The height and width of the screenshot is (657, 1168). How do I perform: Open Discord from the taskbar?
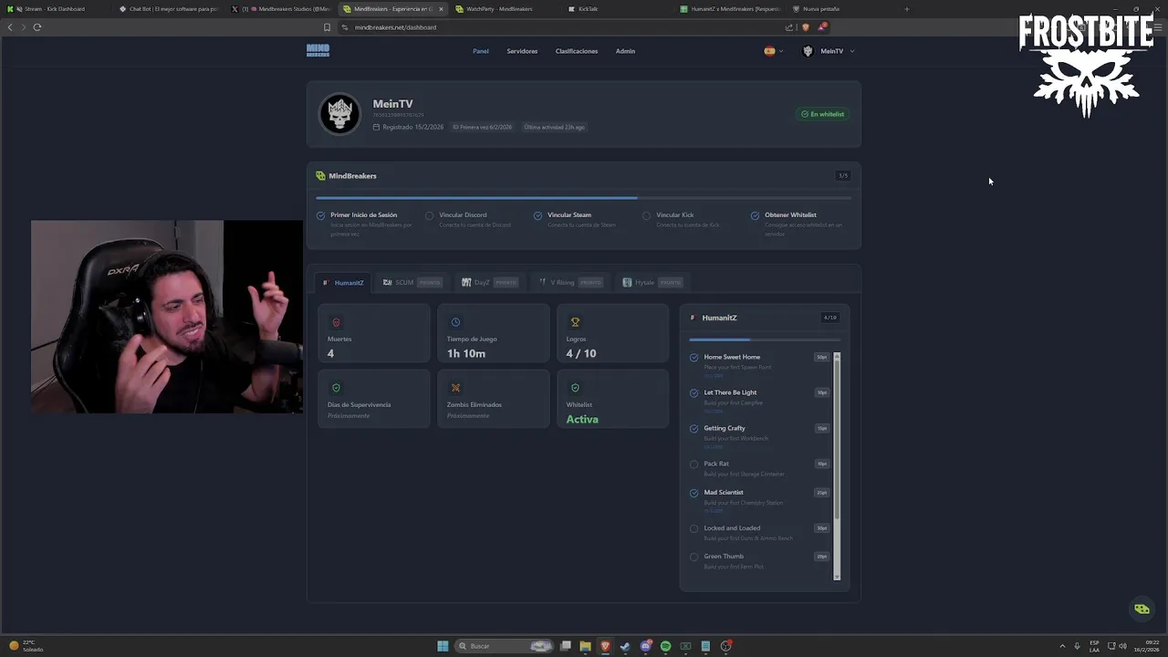click(645, 646)
